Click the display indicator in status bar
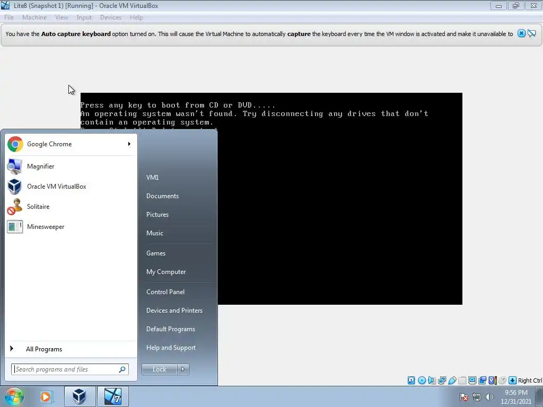543x407 pixels. pyautogui.click(x=472, y=381)
